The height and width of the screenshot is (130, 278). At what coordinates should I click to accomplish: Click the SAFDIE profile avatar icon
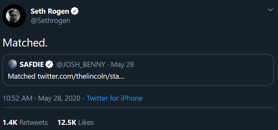coord(13,64)
